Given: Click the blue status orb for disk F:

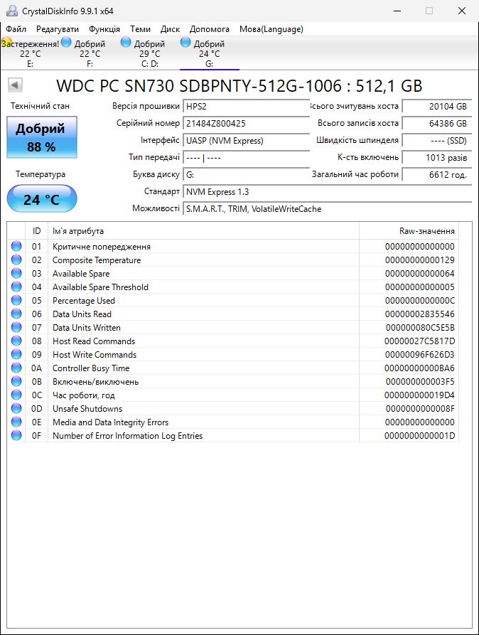Looking at the screenshot, I should 66,42.
